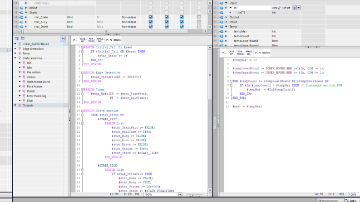The height and width of the screenshot is (202, 360).
Task: Toggle the synchronize regions overview button
Action: 63,38
